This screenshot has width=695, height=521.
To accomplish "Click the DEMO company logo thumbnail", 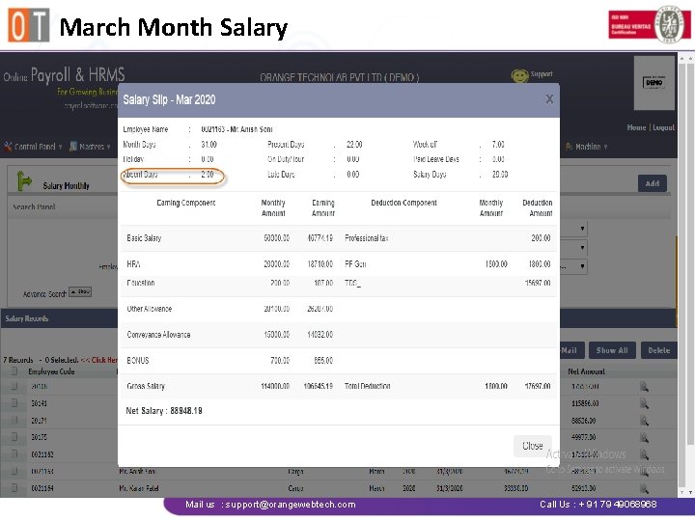I will tap(654, 82).
